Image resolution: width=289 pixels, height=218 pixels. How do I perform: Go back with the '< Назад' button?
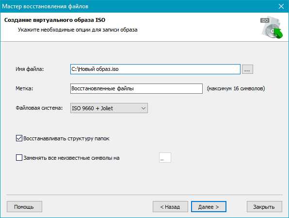click(170, 207)
